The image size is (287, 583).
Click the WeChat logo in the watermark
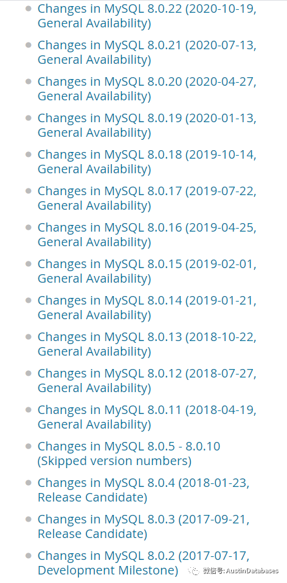coord(193,571)
